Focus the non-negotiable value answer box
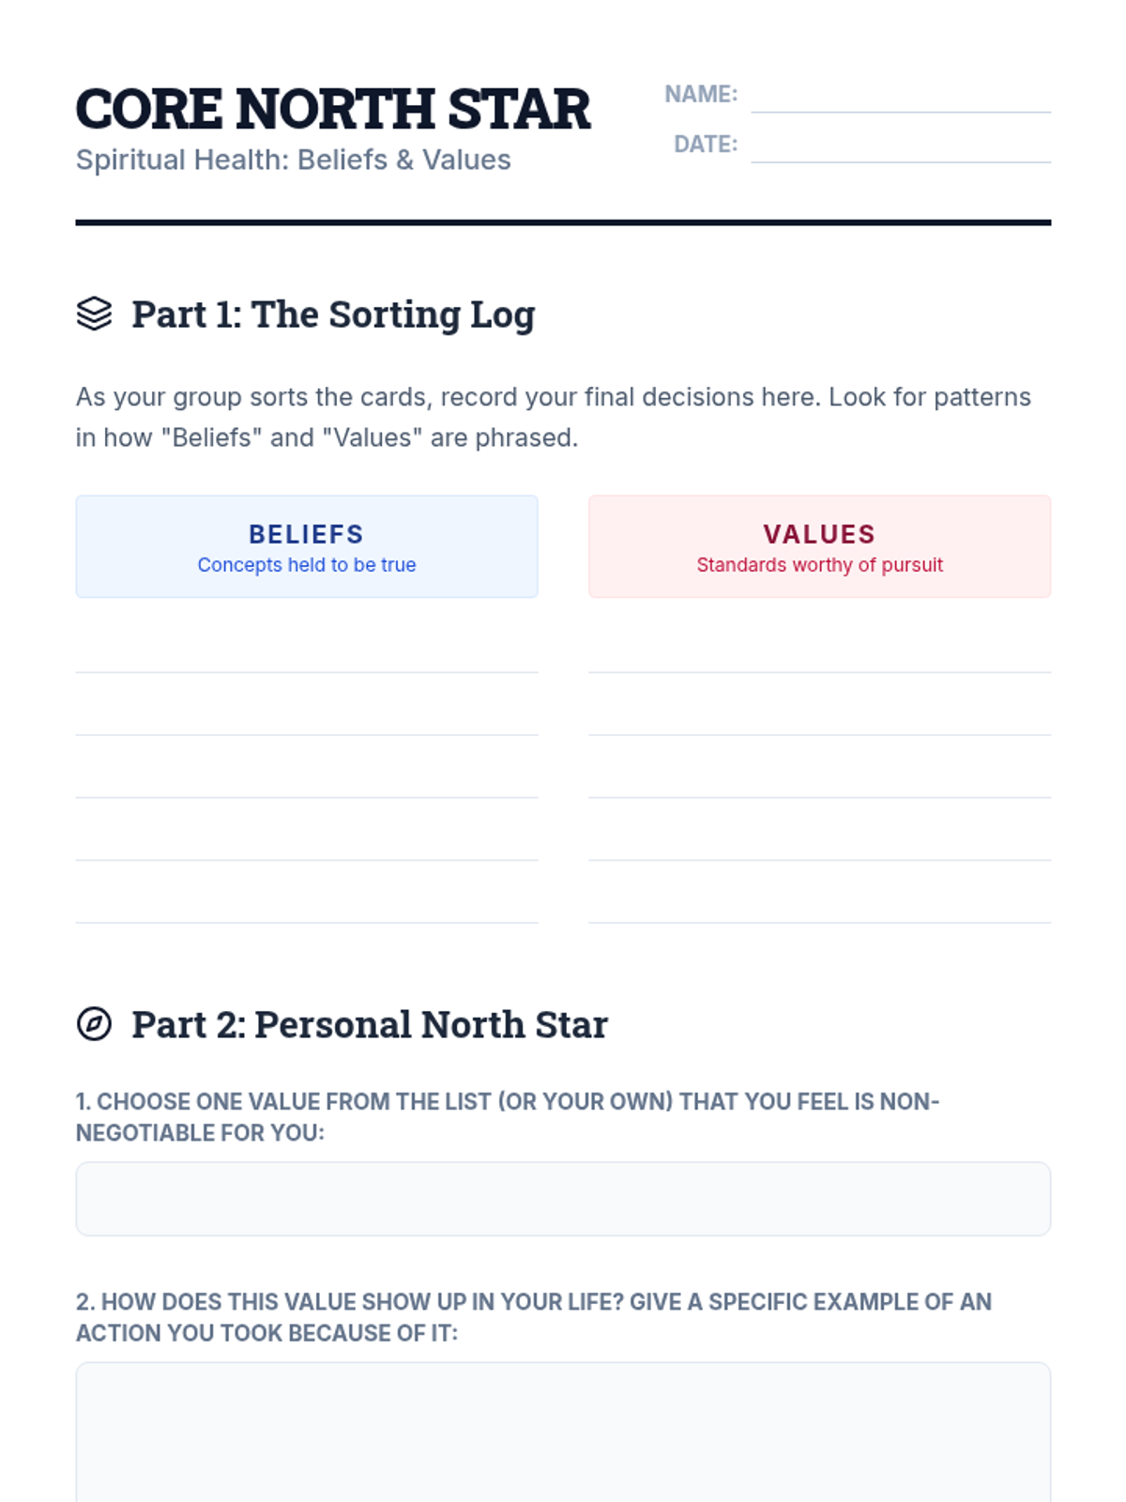1126x1502 pixels. tap(563, 1199)
